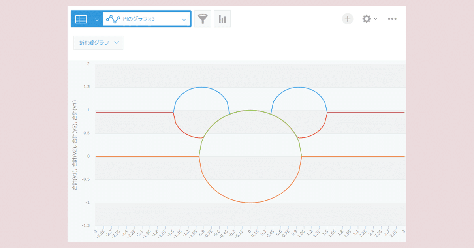Click the y-axis value 2
This screenshot has height=248, width=474.
coord(89,64)
